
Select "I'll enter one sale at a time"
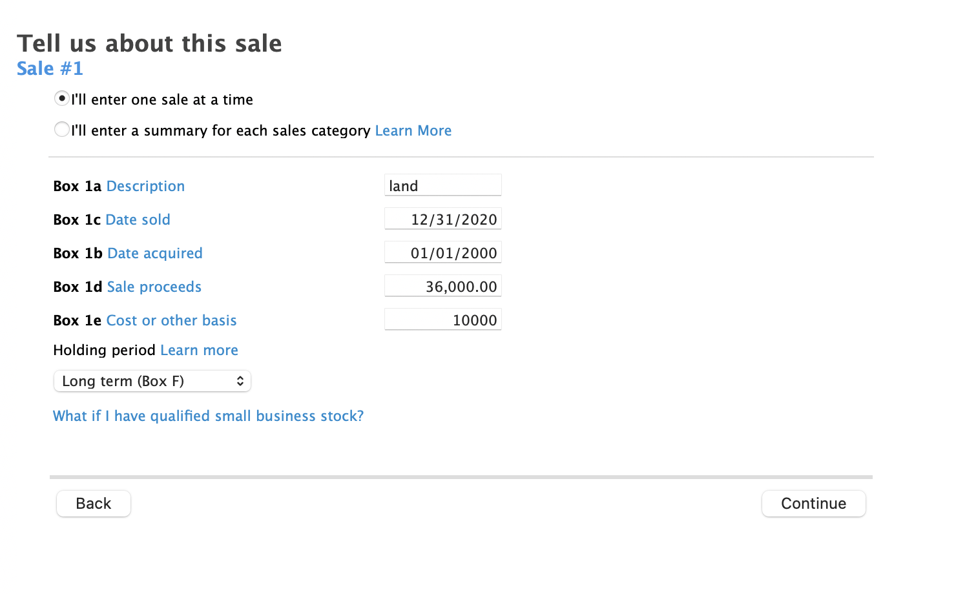click(62, 99)
